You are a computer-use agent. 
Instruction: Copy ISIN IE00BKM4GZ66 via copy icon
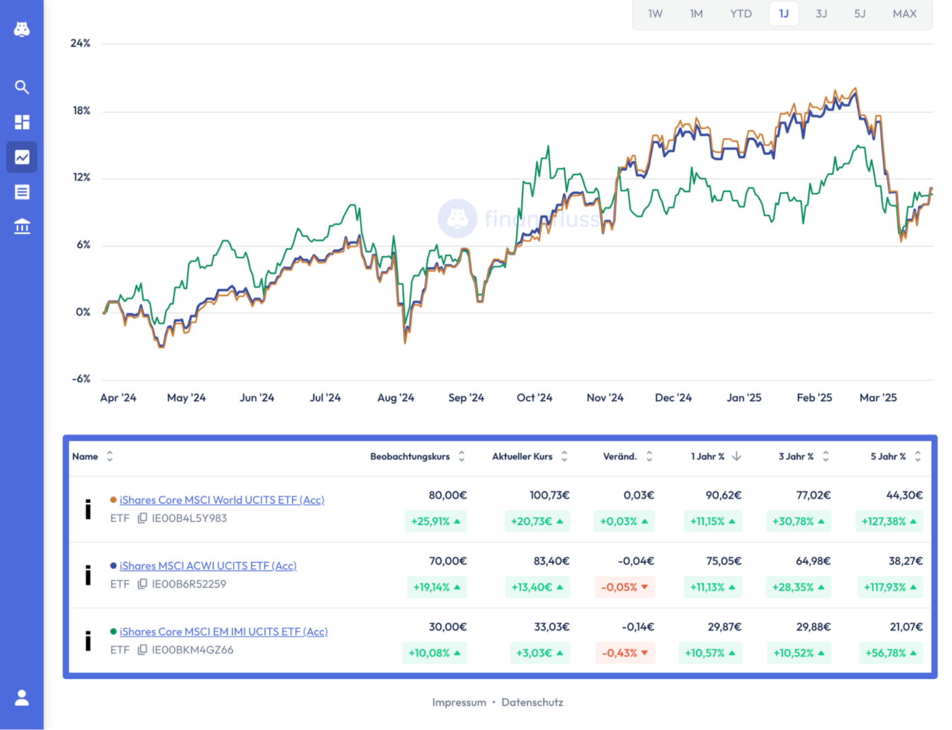tap(143, 650)
